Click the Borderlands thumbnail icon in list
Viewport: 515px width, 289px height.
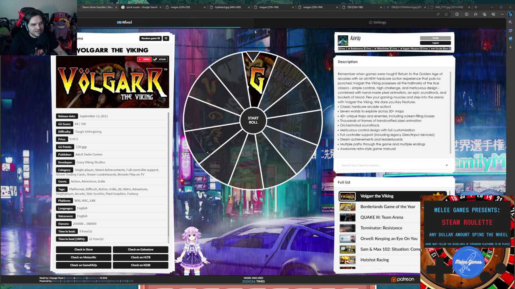(348, 207)
